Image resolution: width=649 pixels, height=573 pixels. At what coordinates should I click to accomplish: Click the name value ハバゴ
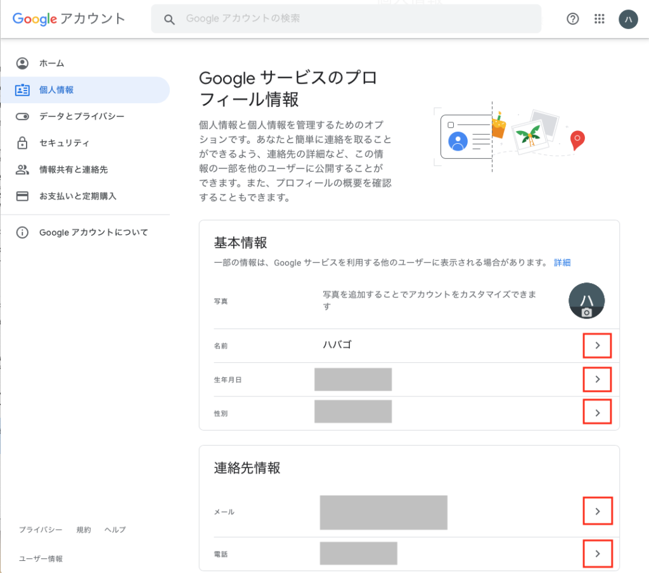(337, 344)
